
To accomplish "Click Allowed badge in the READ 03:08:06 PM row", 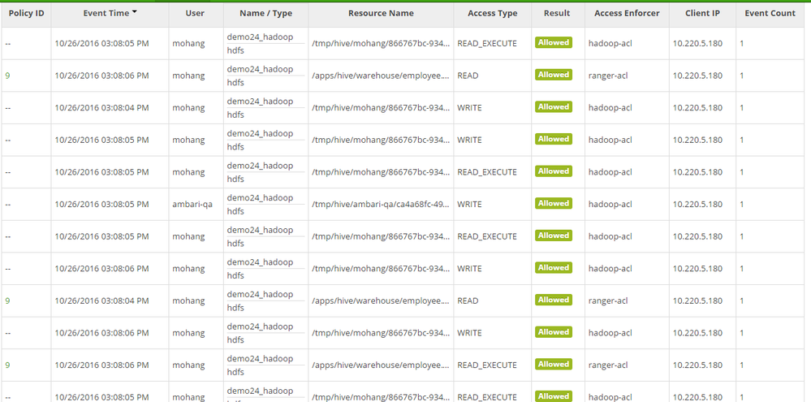I will coord(554,75).
